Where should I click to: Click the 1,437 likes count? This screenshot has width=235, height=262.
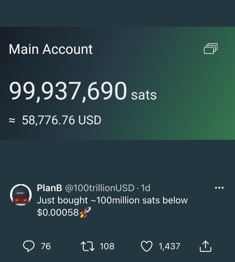pos(169,246)
